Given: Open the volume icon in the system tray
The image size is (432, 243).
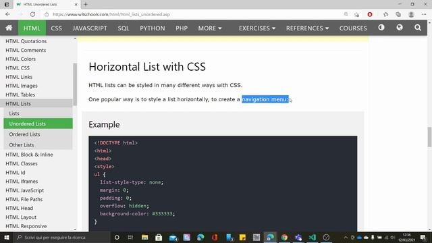Looking at the screenshot, I should tap(393, 237).
